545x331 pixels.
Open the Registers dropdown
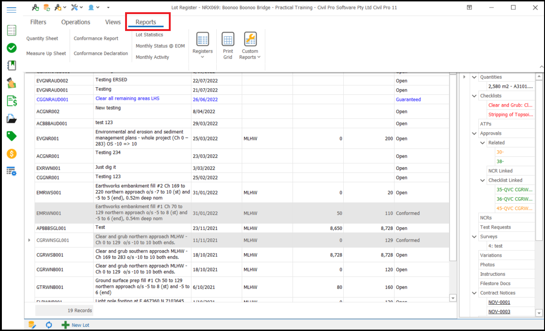[x=203, y=46]
